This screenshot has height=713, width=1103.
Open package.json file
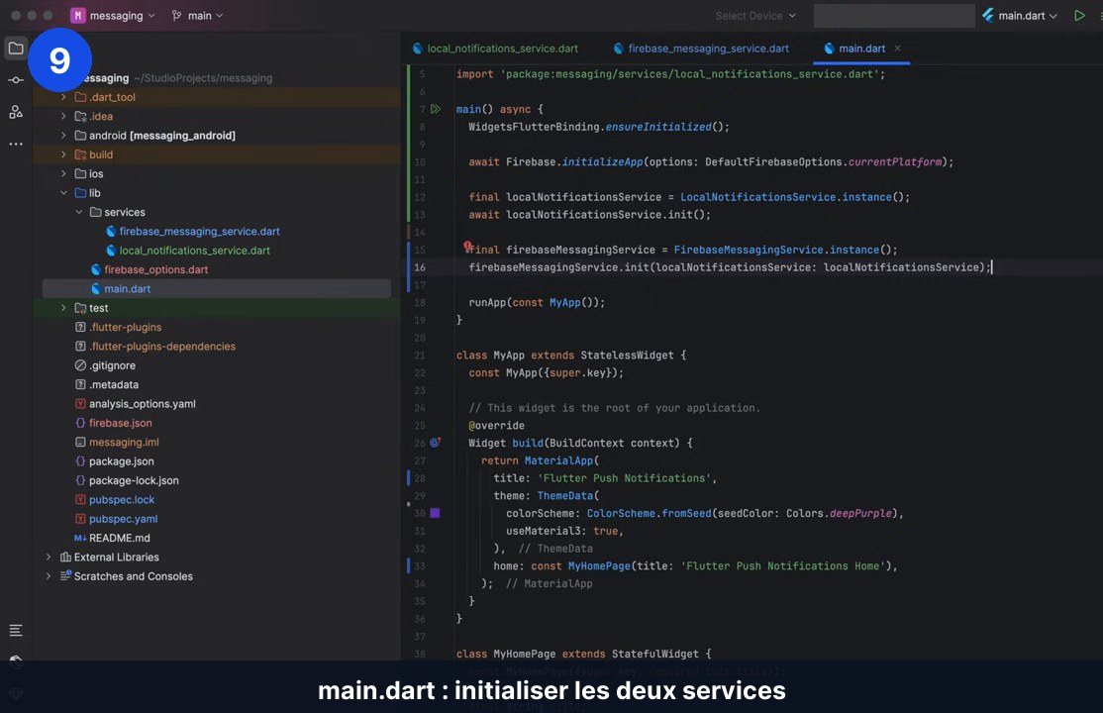[x=121, y=461]
